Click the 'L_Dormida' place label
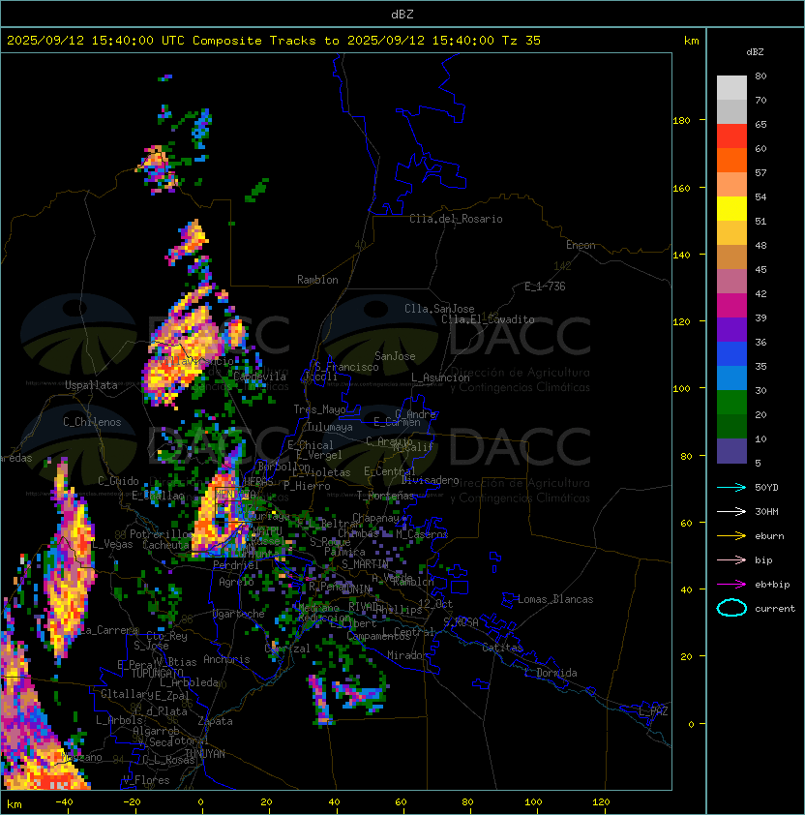This screenshot has height=815, width=805. [x=551, y=673]
